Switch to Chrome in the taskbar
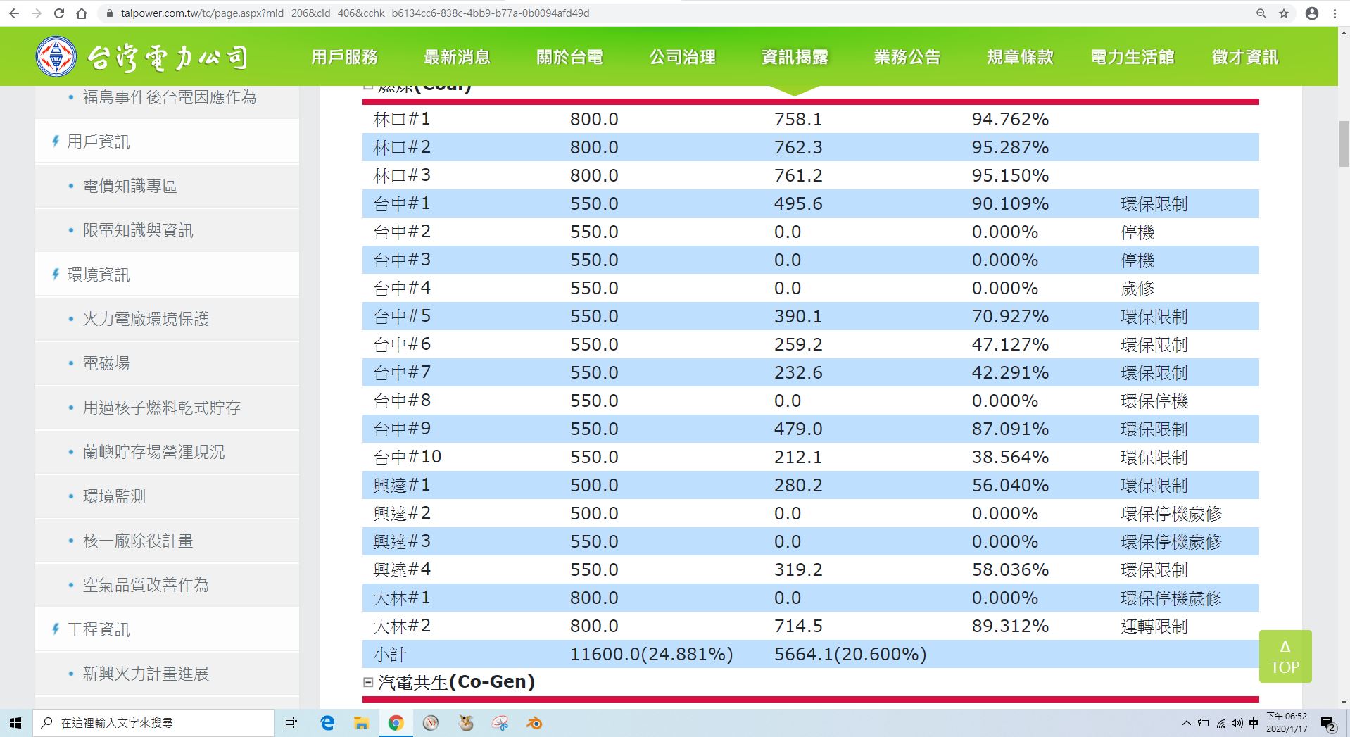 [396, 723]
